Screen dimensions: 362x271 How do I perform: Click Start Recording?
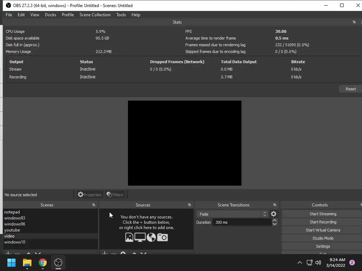click(322, 222)
